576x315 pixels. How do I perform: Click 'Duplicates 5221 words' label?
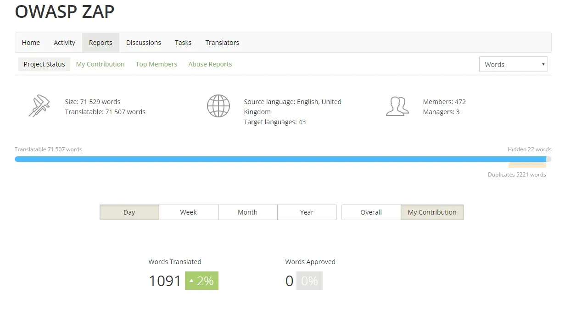(x=517, y=175)
